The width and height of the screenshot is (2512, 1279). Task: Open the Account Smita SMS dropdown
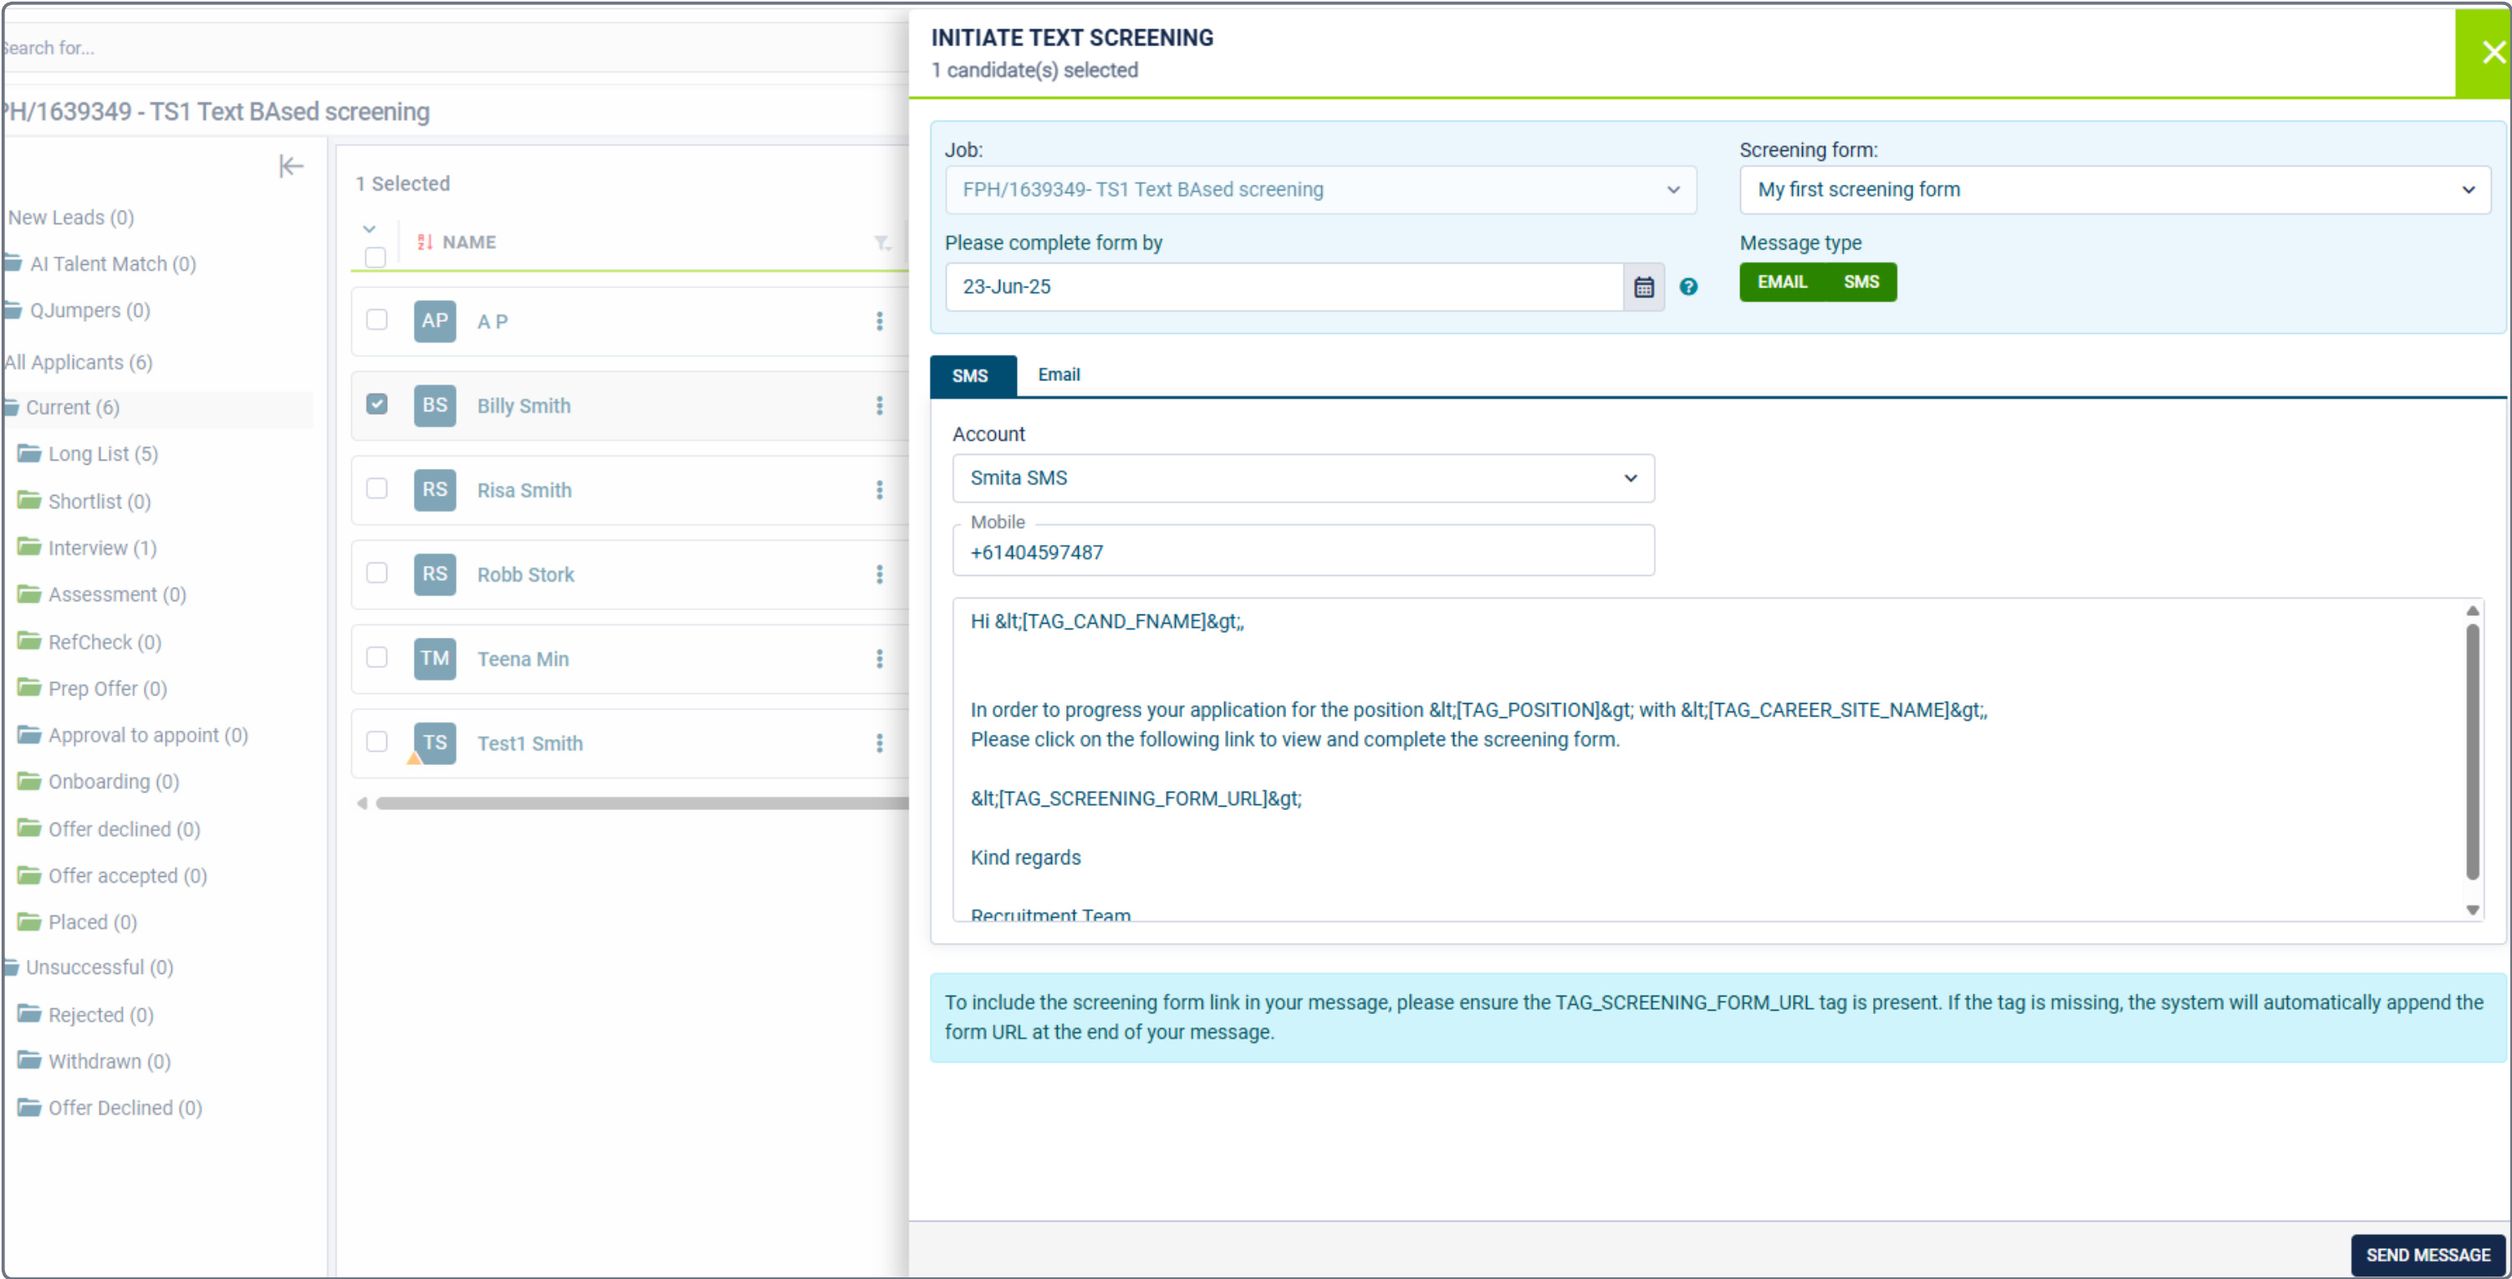point(1302,477)
